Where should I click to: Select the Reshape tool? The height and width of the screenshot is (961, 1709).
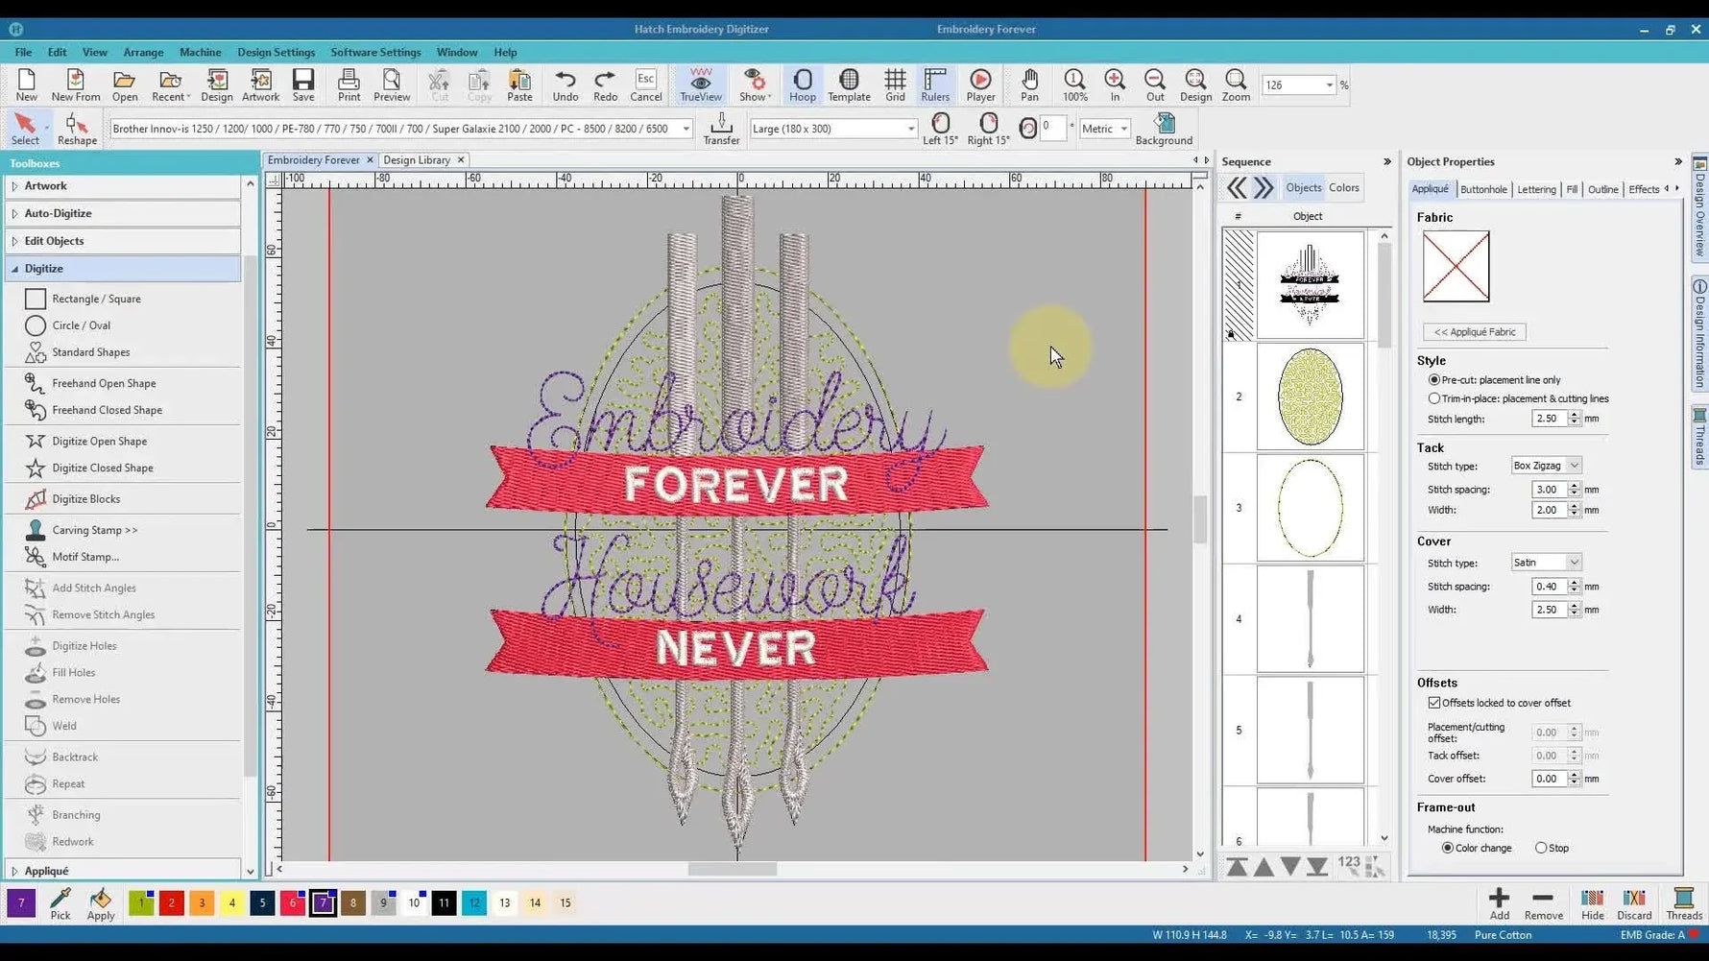tap(77, 128)
